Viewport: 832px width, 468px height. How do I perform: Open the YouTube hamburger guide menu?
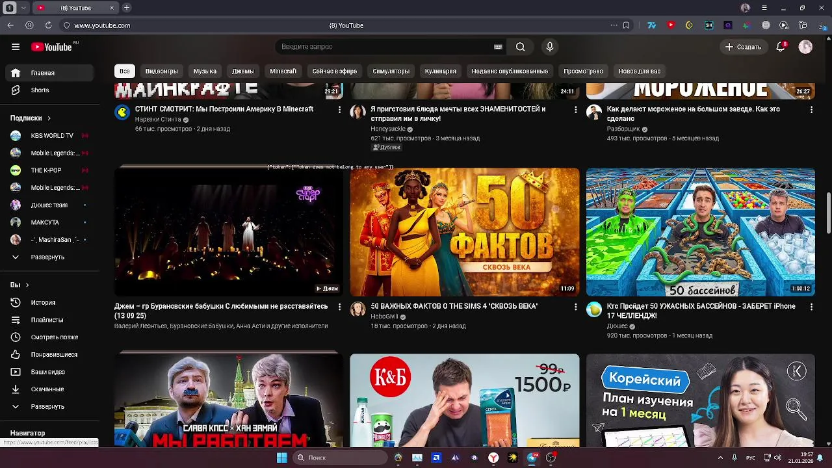[x=16, y=47]
